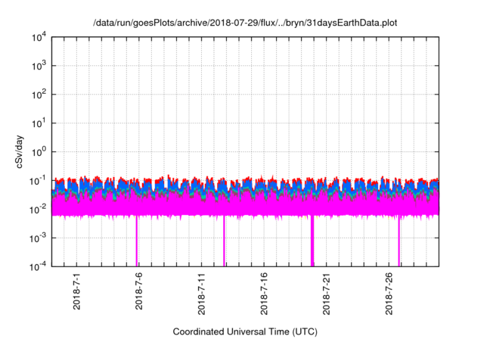Click the 10^0 y-axis tick label
Screen dimensions: 484x339
click(39, 152)
